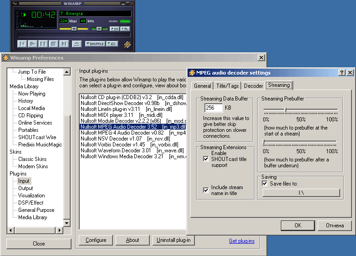Adjust the start-of-stream prebuffer slider
The width and height of the screenshot is (356, 256).
(x=285, y=110)
